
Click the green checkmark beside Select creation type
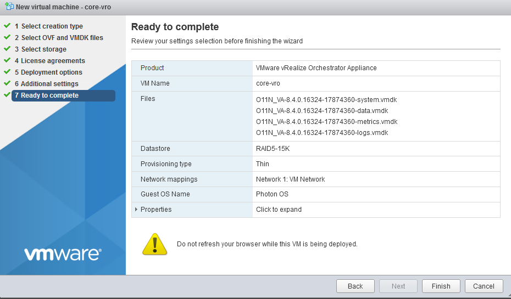[x=7, y=26]
